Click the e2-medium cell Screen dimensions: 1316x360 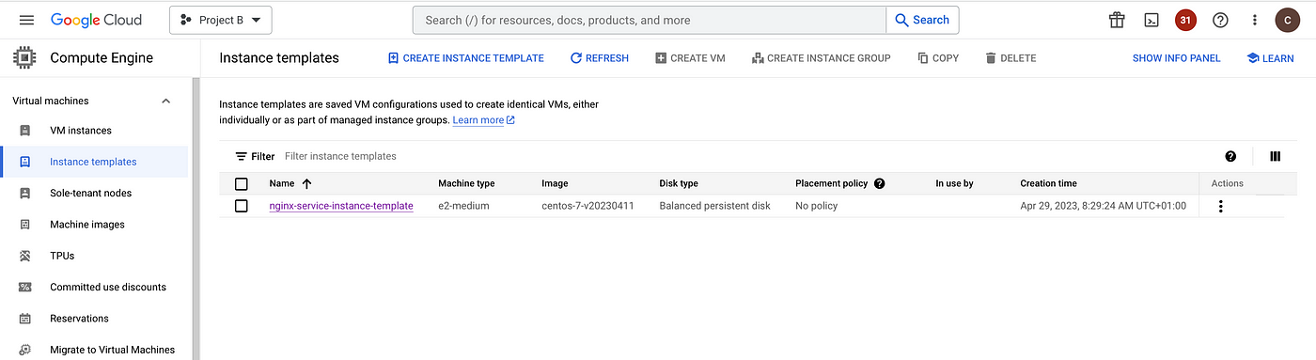463,206
